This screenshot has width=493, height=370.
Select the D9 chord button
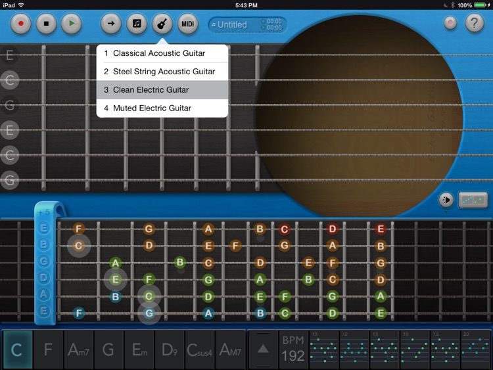click(170, 350)
